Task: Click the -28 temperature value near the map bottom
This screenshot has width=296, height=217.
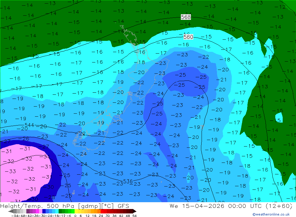Action: coord(49,197)
